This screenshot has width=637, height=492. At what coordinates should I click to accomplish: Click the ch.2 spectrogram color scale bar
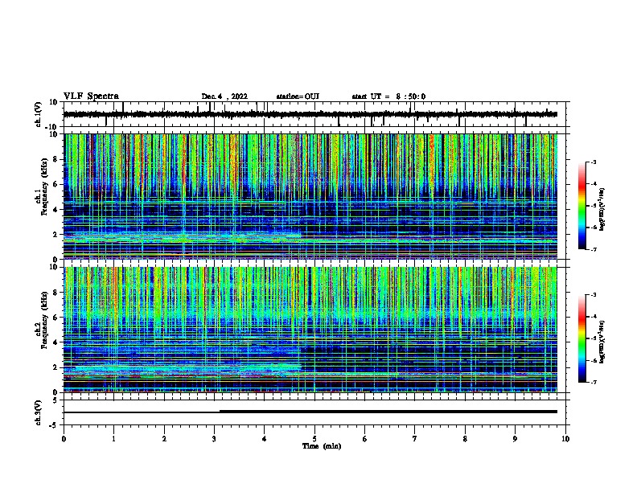(x=582, y=338)
